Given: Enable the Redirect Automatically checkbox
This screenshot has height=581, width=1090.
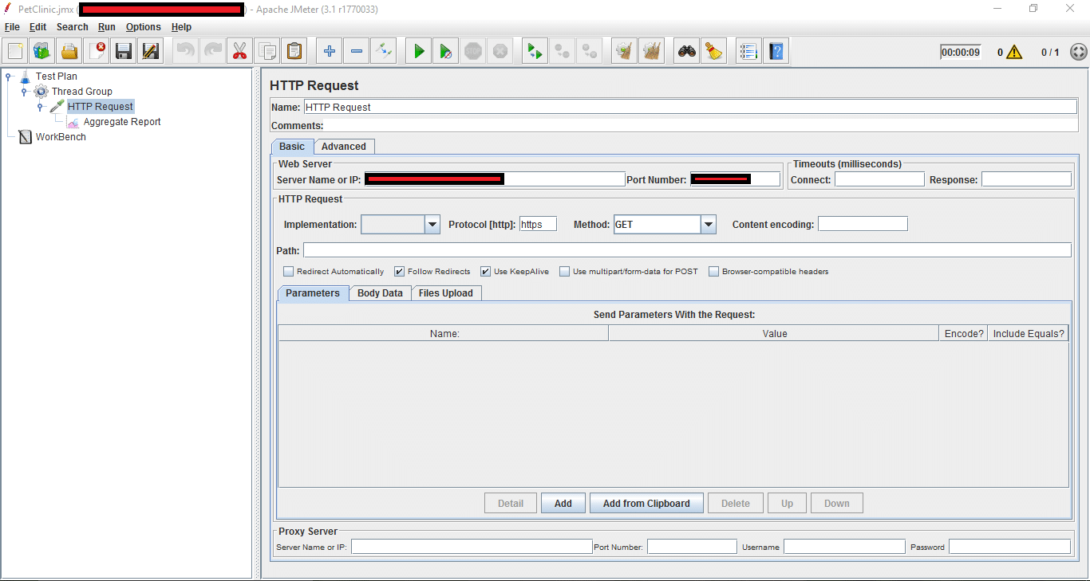Looking at the screenshot, I should point(289,272).
